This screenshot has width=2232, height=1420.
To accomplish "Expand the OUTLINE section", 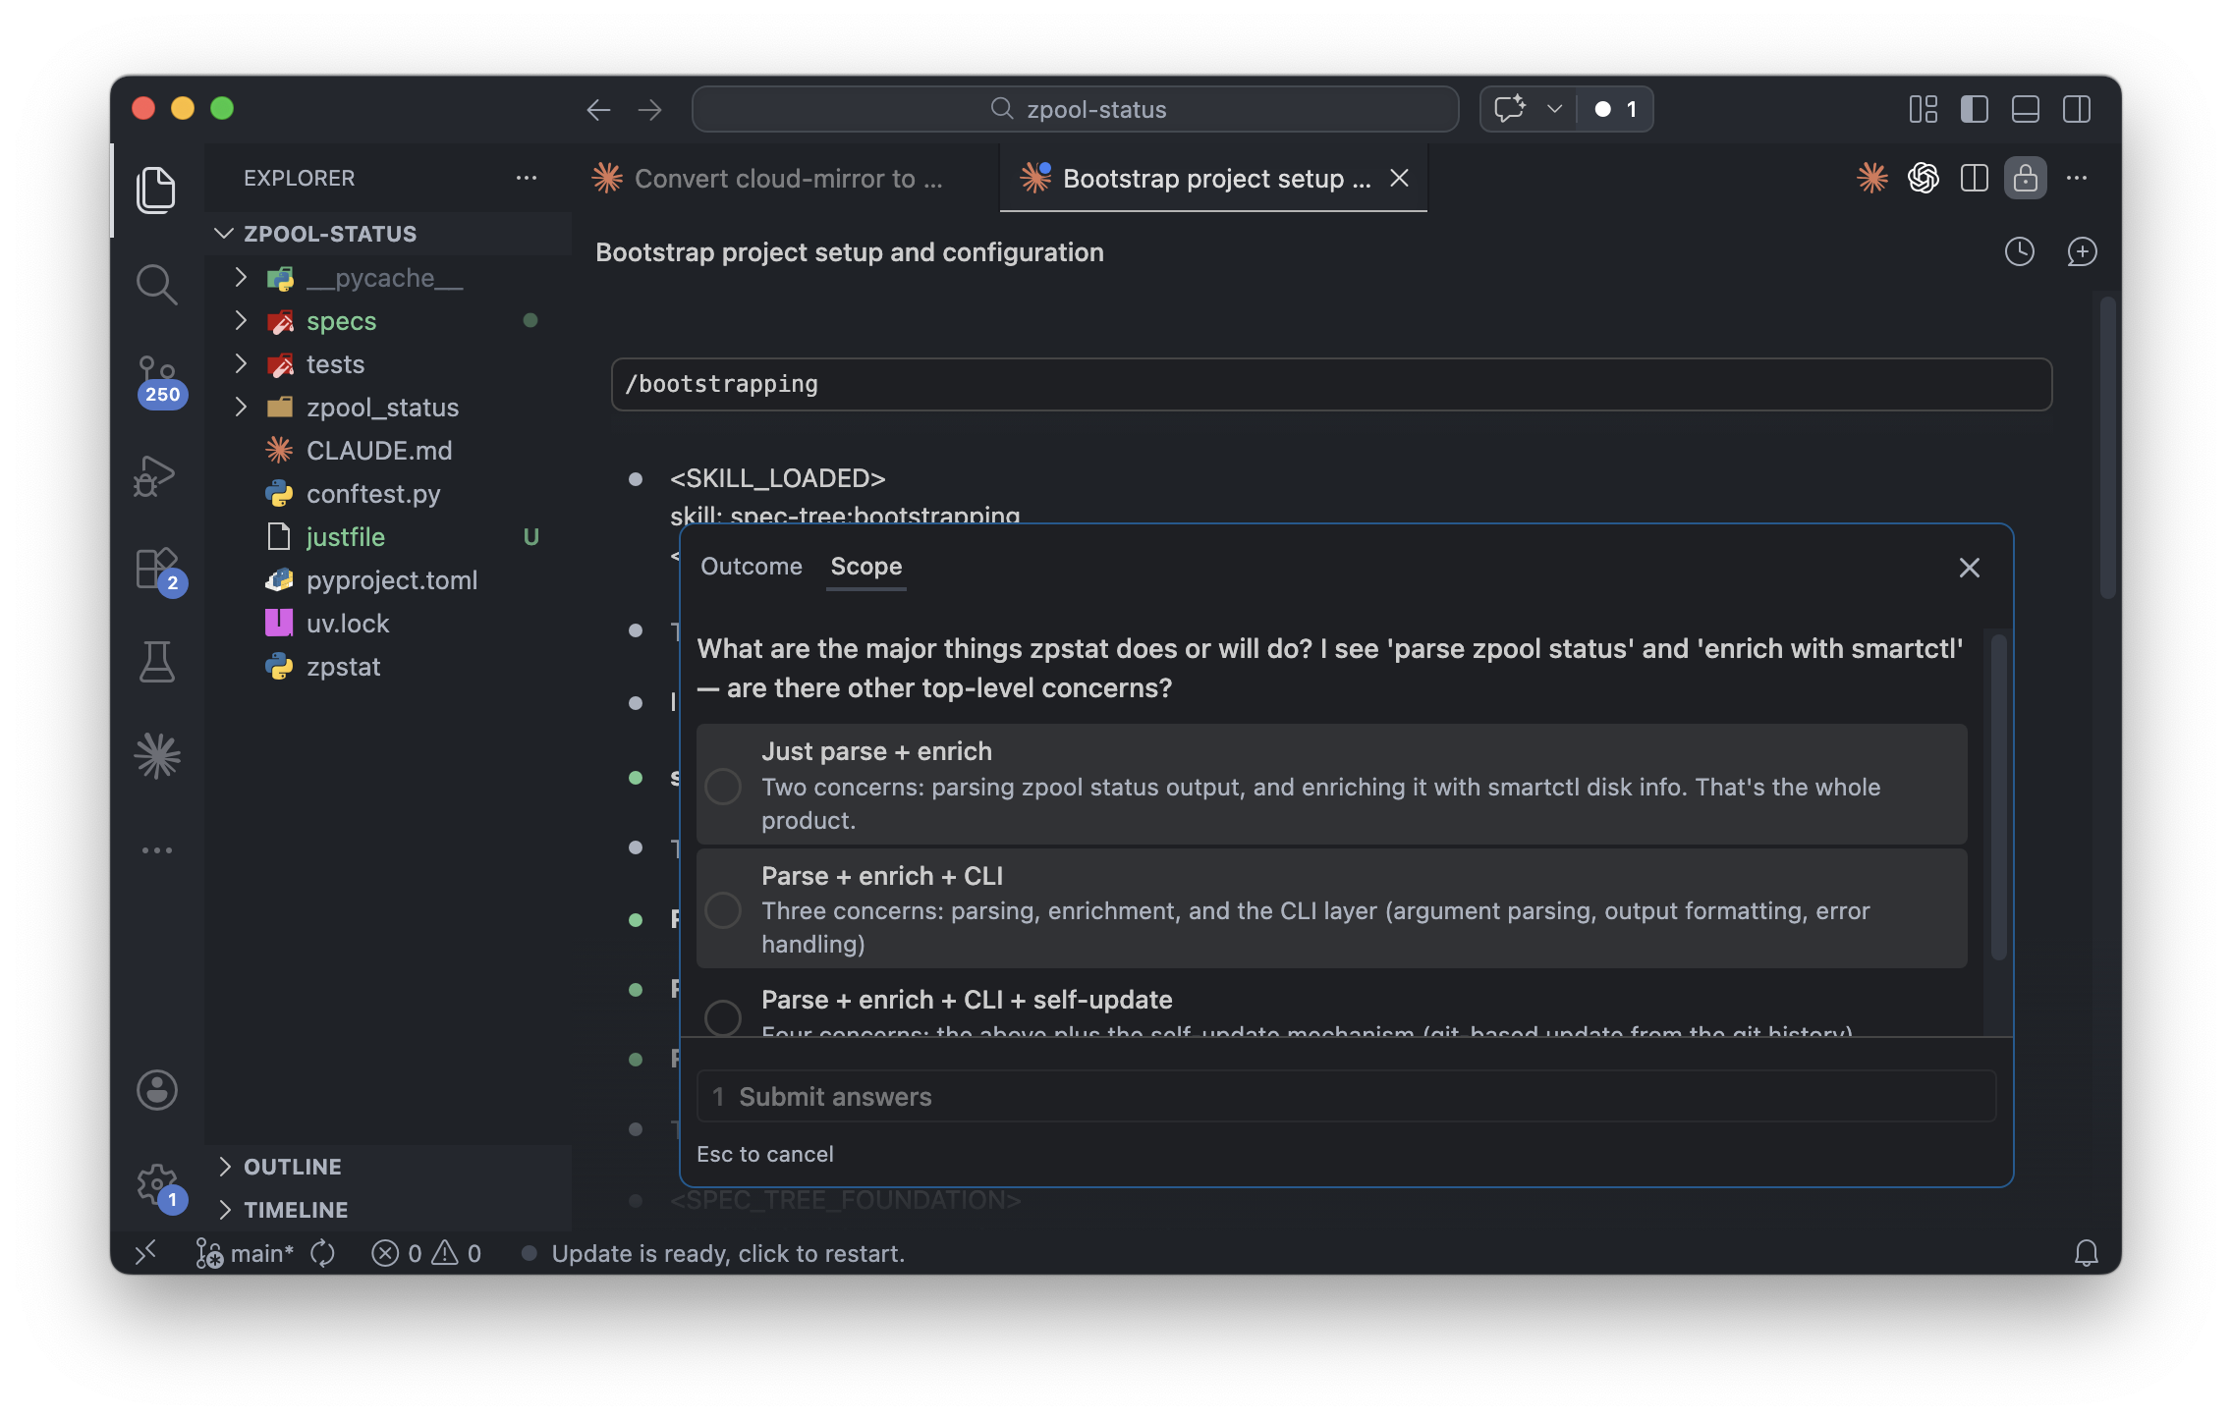I will point(292,1167).
